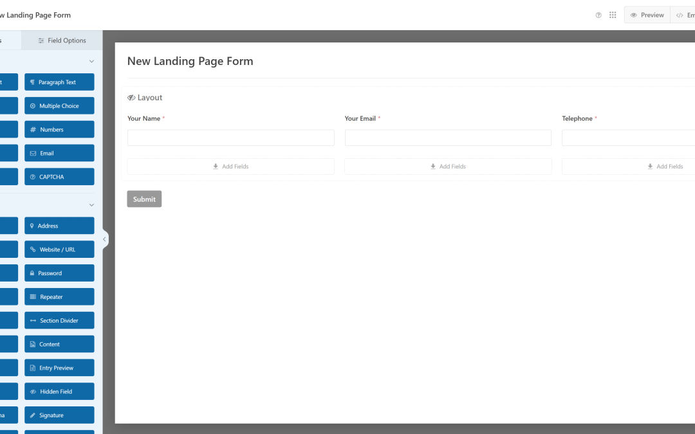Click Add Fields under Your Name column
695x434 pixels.
[x=230, y=166]
